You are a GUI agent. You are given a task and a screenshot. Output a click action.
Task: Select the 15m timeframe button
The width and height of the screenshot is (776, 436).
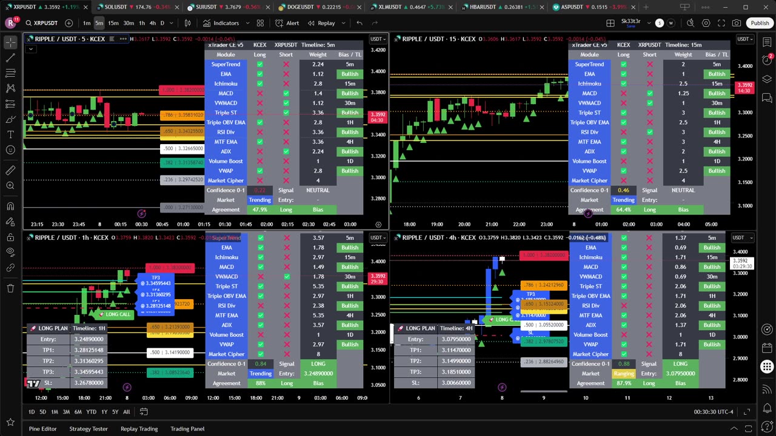(113, 23)
